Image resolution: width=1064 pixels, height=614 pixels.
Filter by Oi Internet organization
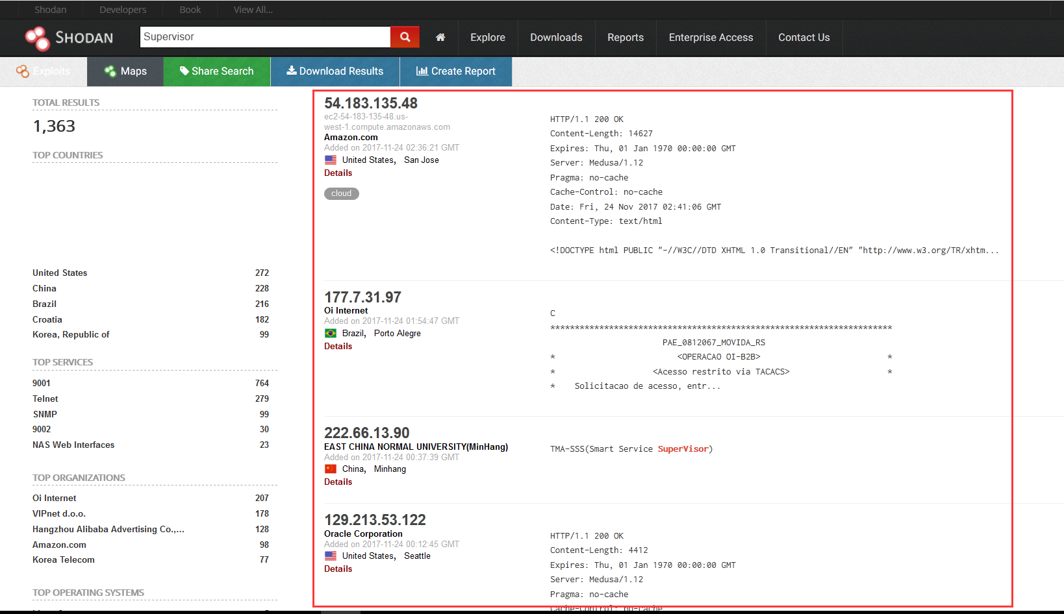pos(55,498)
